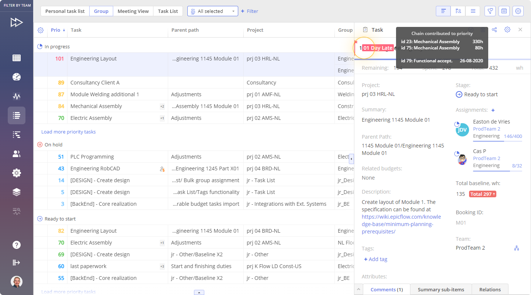Image resolution: width=531 pixels, height=295 pixels.
Task: Switch to Meeting View tab
Action: click(133, 11)
